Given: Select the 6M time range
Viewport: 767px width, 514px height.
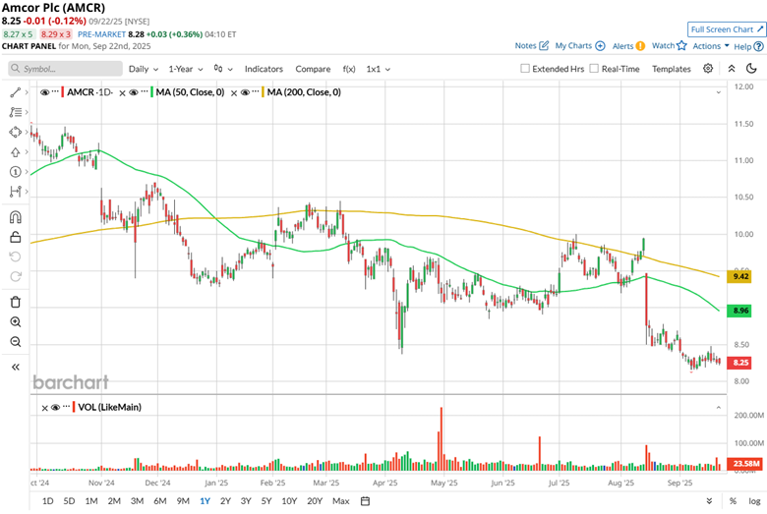Looking at the screenshot, I should tap(160, 501).
